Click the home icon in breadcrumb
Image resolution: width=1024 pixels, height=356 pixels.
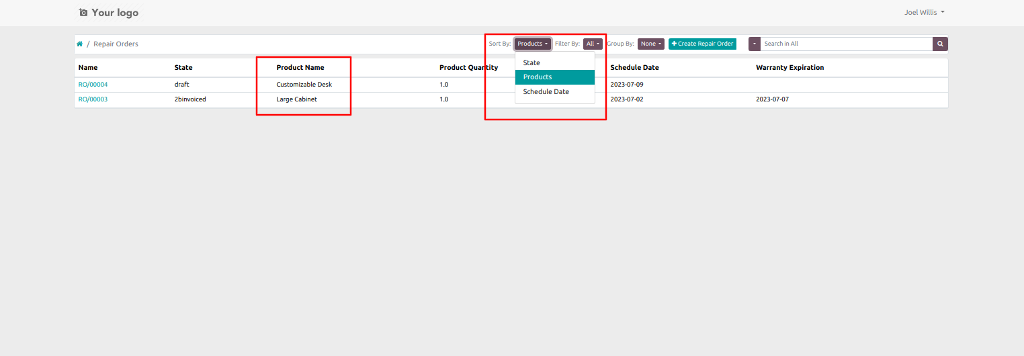[x=79, y=44]
